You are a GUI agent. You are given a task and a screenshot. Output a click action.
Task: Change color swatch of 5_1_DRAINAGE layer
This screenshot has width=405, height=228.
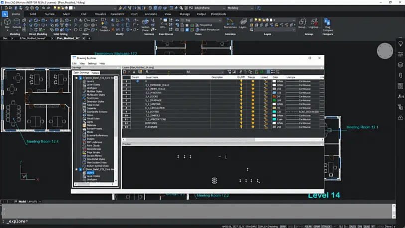(274, 100)
